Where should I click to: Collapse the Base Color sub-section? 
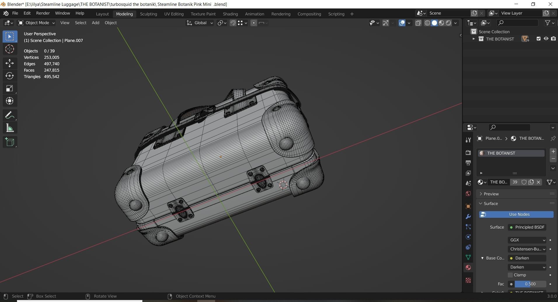482,258
